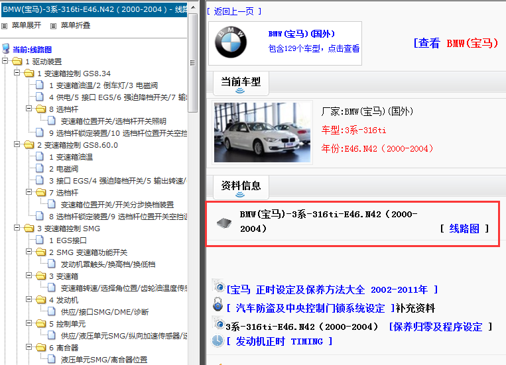Open the 发动机正时 TIMING link
This screenshot has width=506, height=365.
click(279, 341)
